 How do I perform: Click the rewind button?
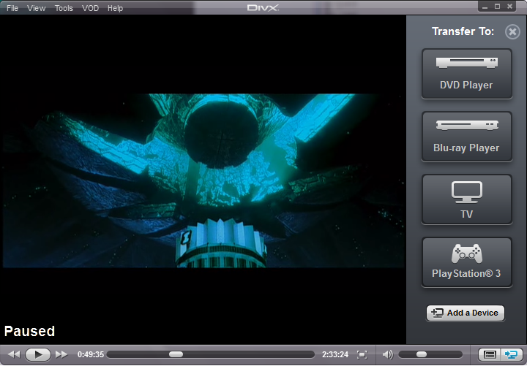coord(14,354)
